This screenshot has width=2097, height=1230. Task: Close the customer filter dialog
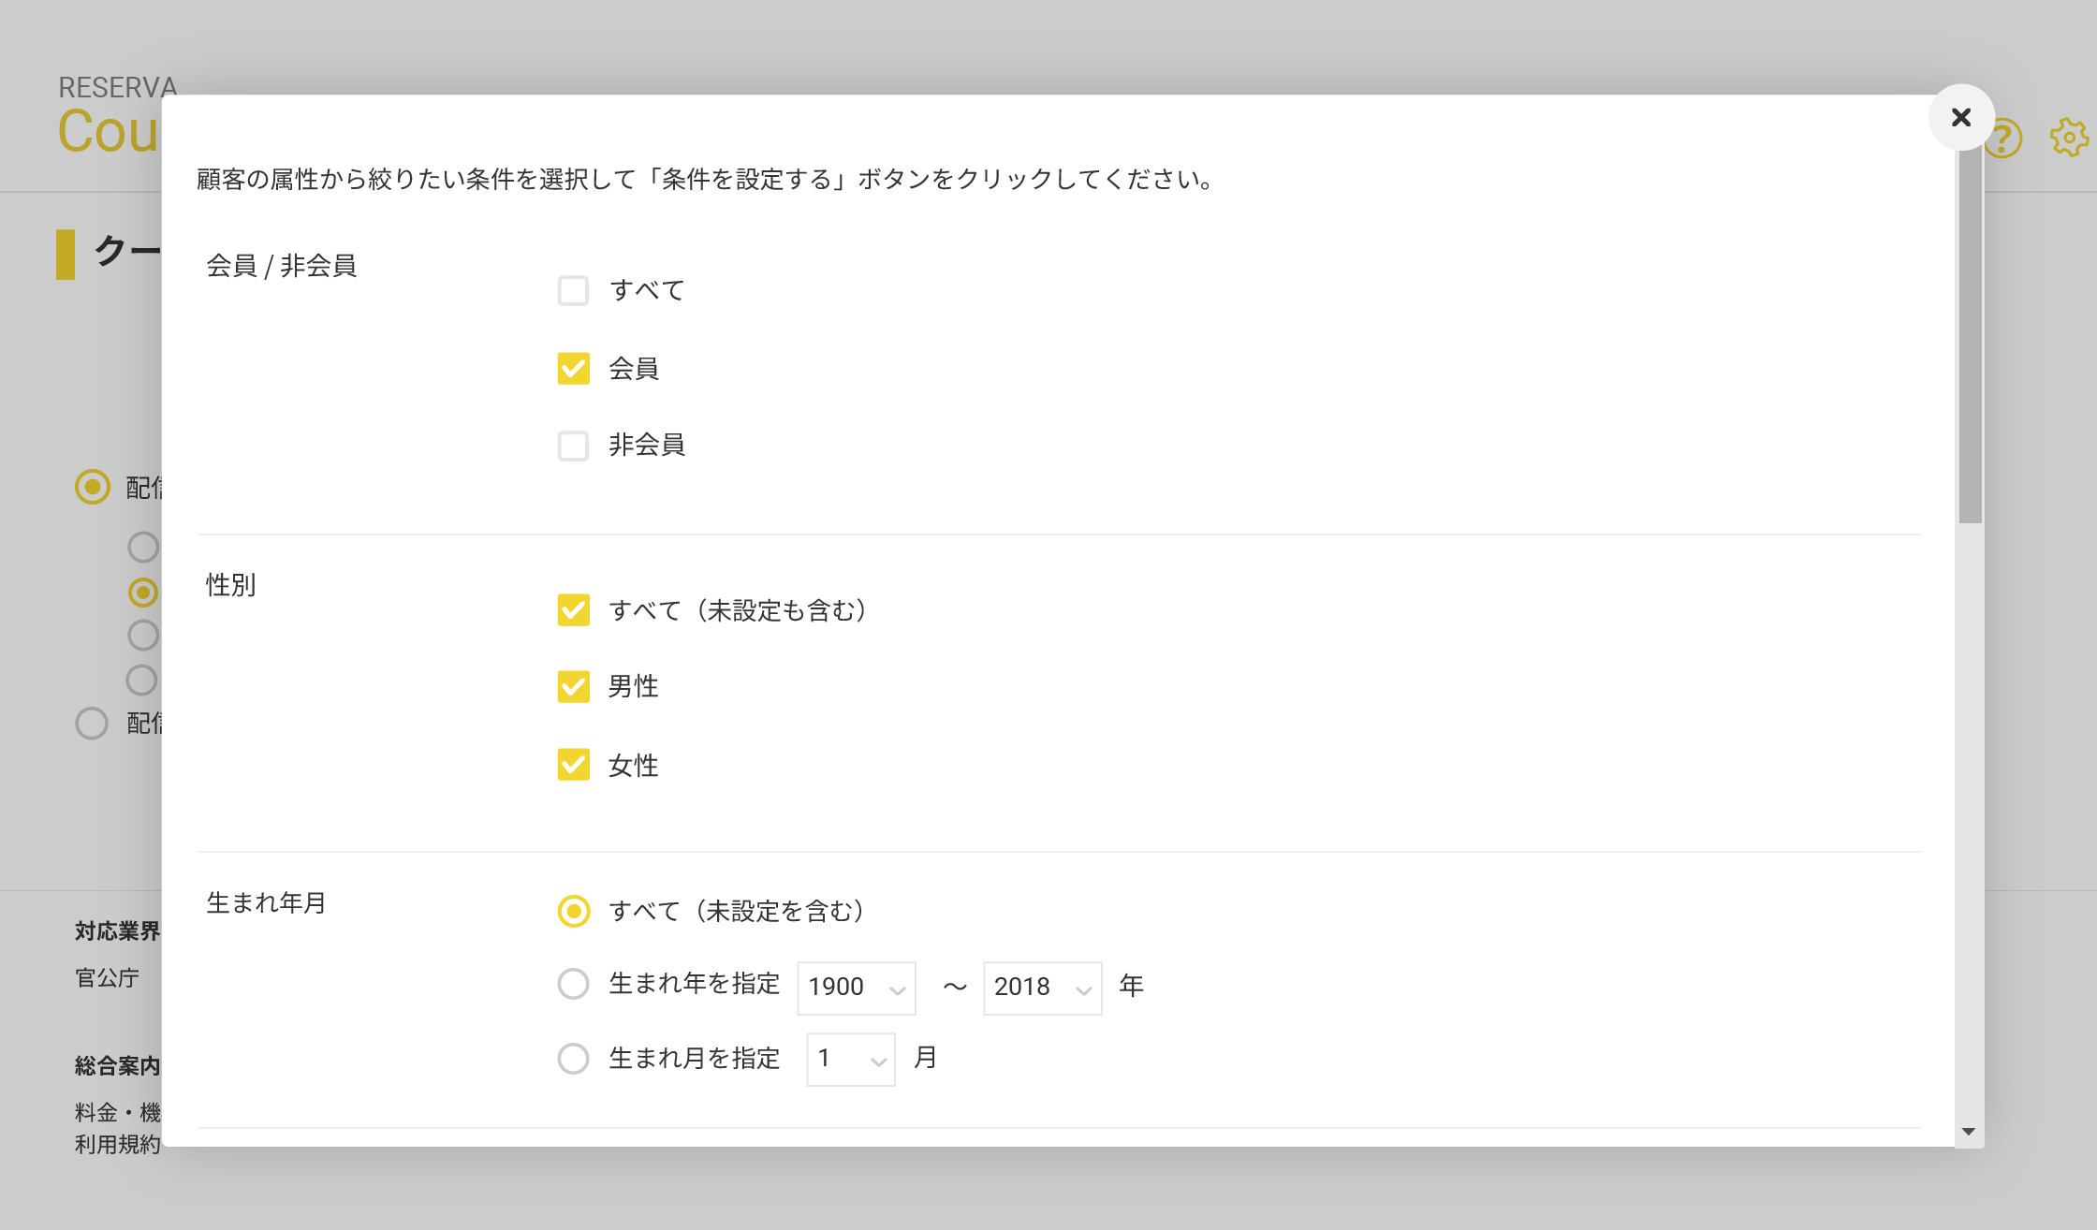click(x=1961, y=117)
